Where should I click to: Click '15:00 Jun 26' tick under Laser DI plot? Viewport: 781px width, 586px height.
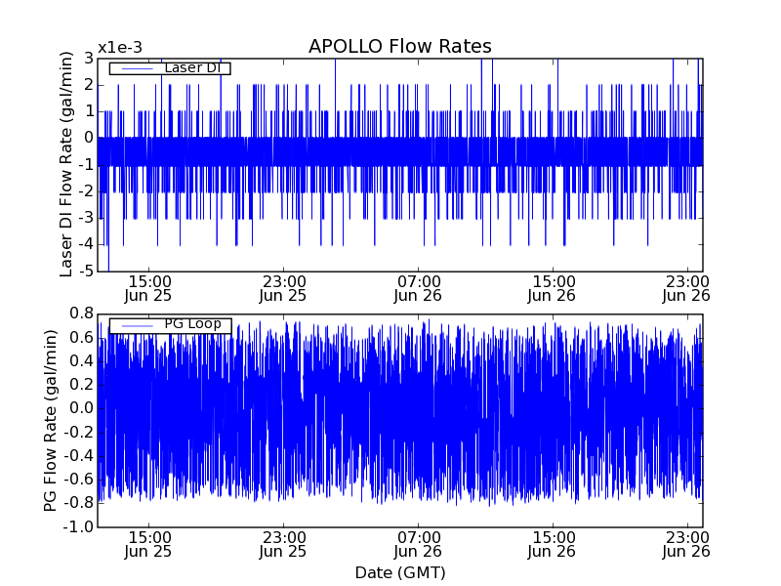[552, 289]
